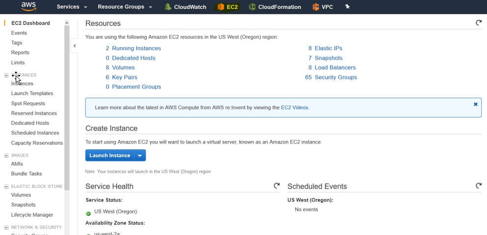
Task: Click the sidebar scrollbar thumb
Action: pos(67,108)
